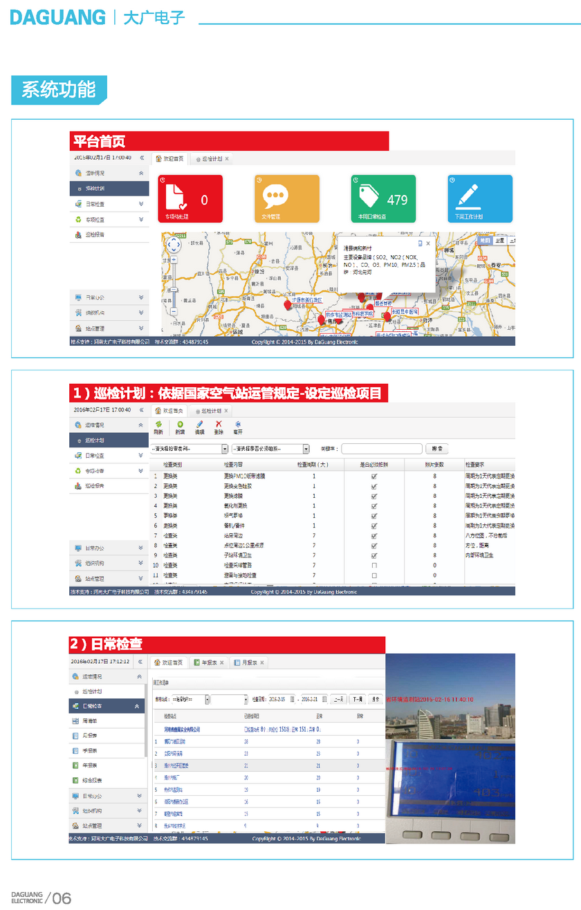This screenshot has width=581, height=910.
Task: Expand 专项检查 chevron in 平台首页 sidebar
Action: click(x=141, y=219)
